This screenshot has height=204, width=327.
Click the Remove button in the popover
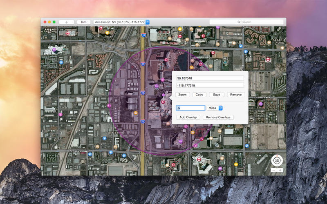[x=236, y=95]
